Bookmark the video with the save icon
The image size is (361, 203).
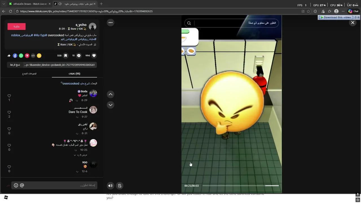[x=65, y=56]
